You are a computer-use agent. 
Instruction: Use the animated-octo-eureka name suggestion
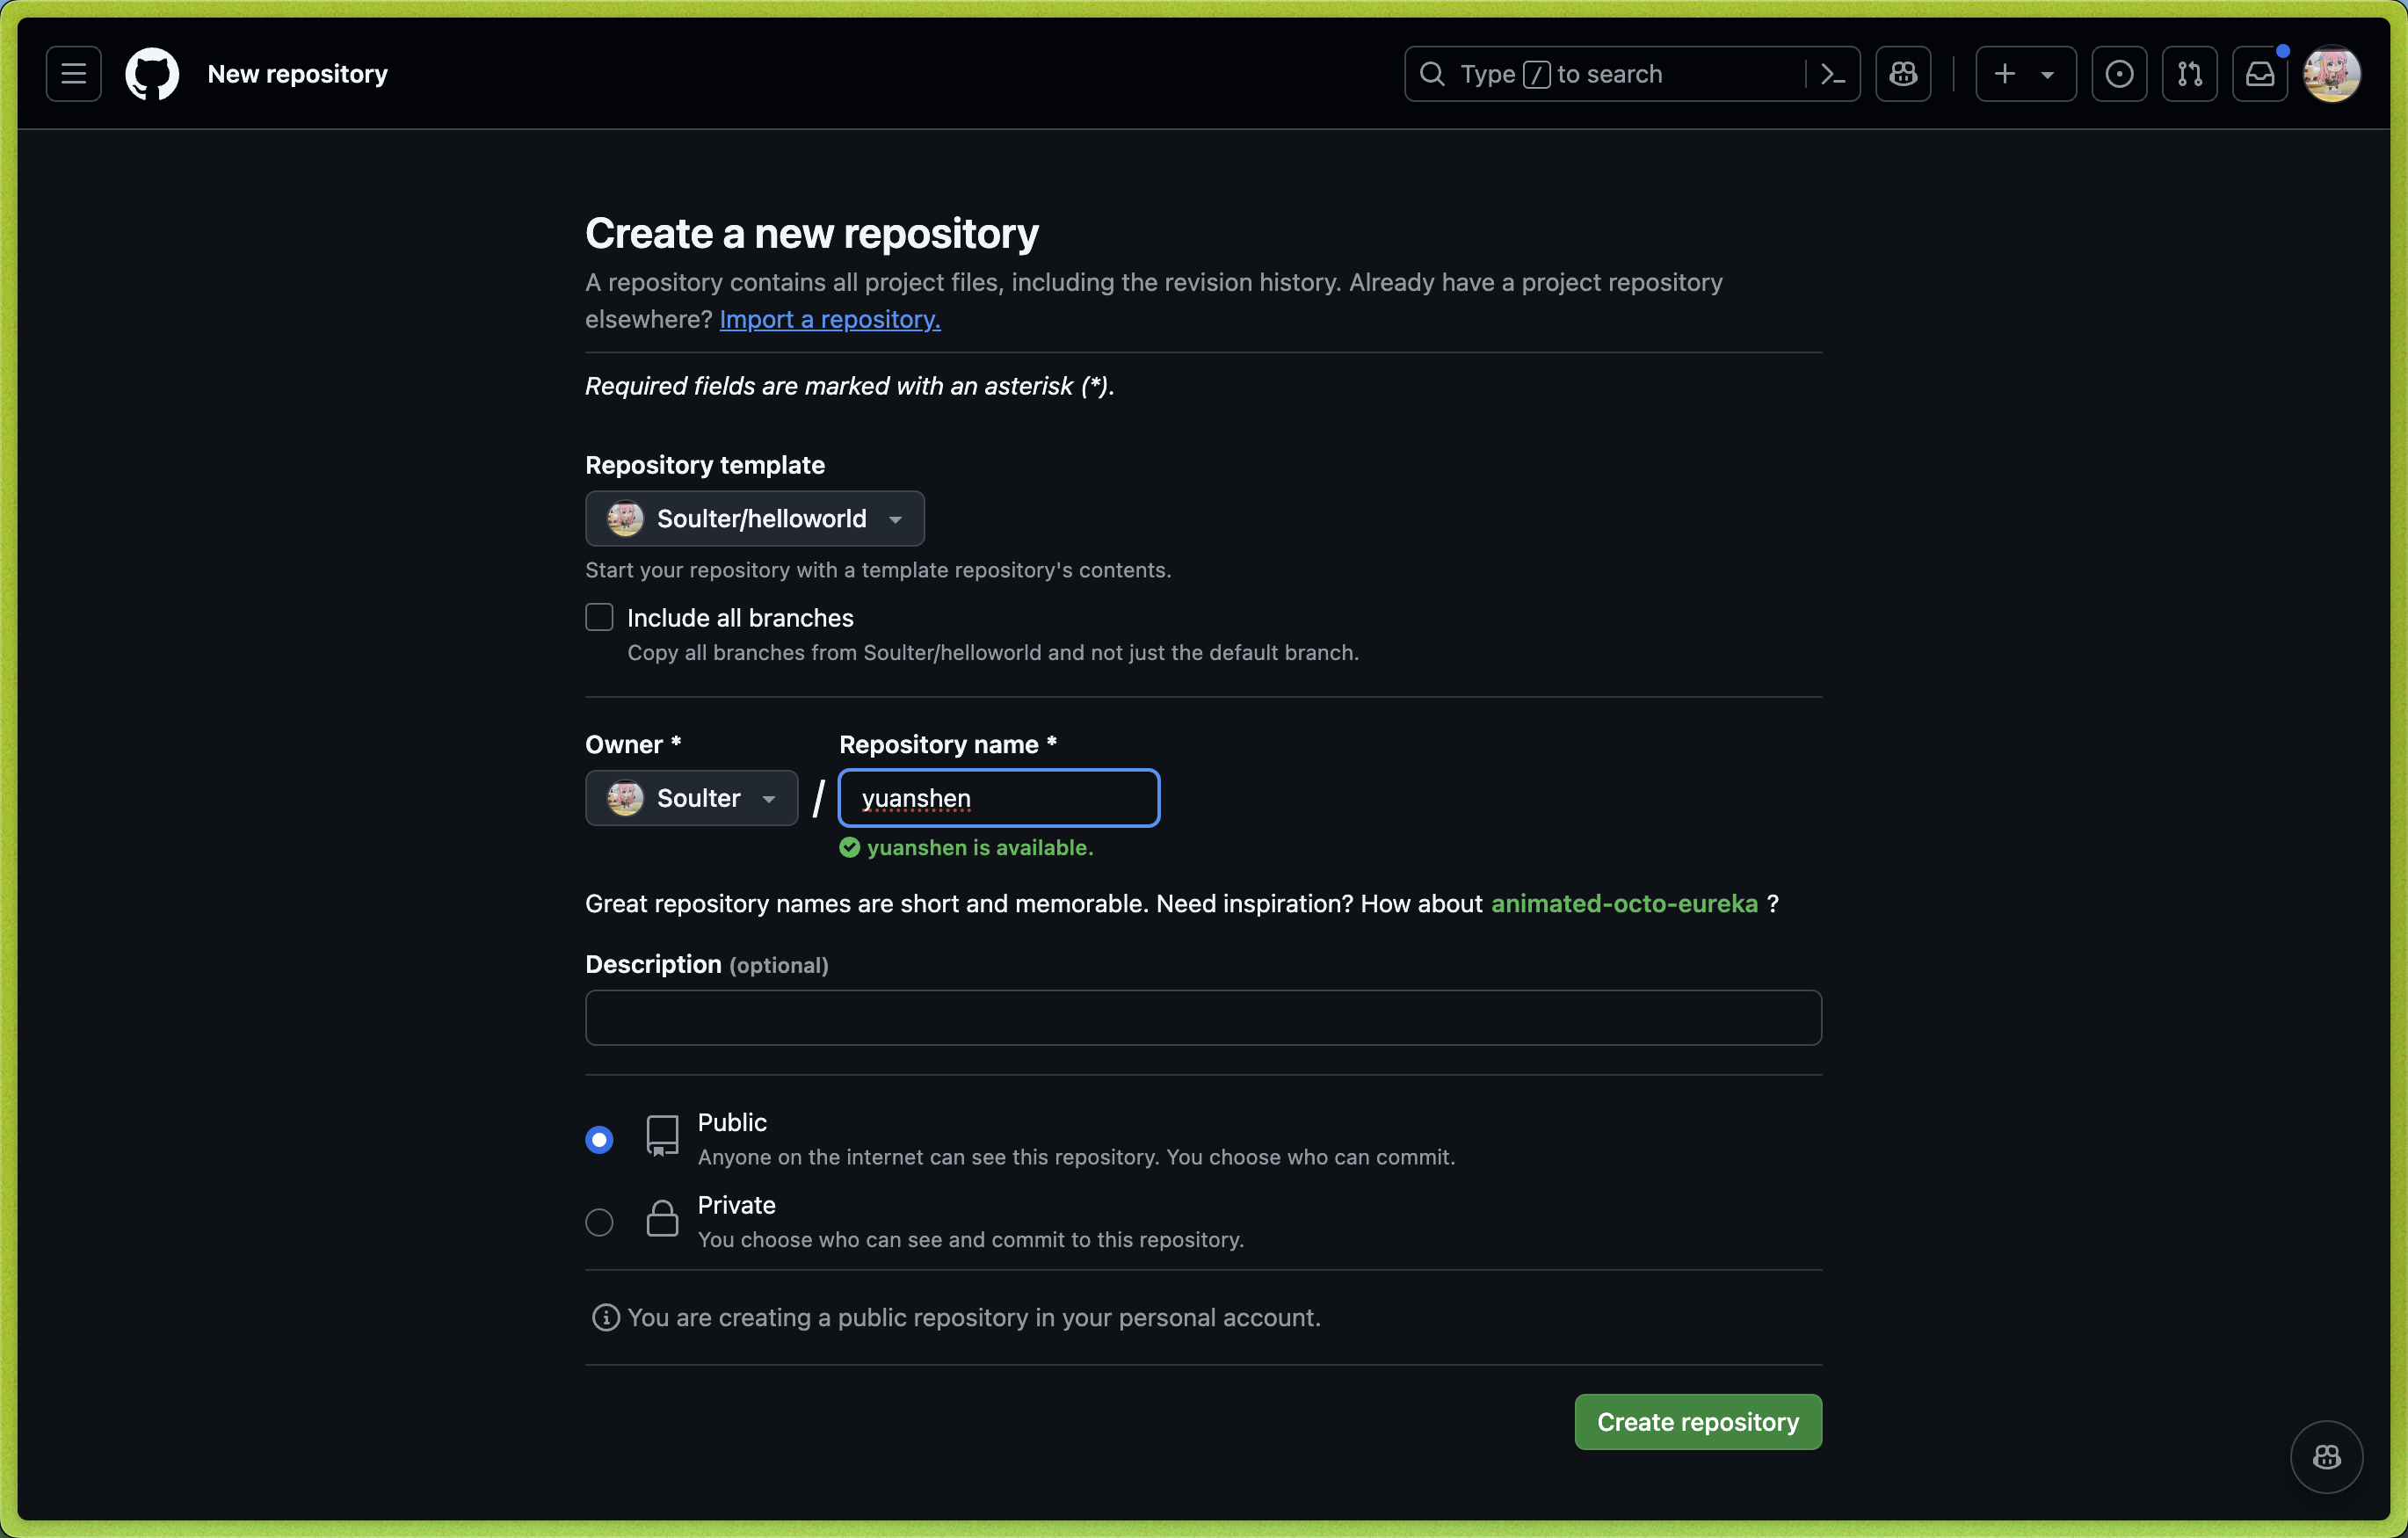click(x=1624, y=903)
